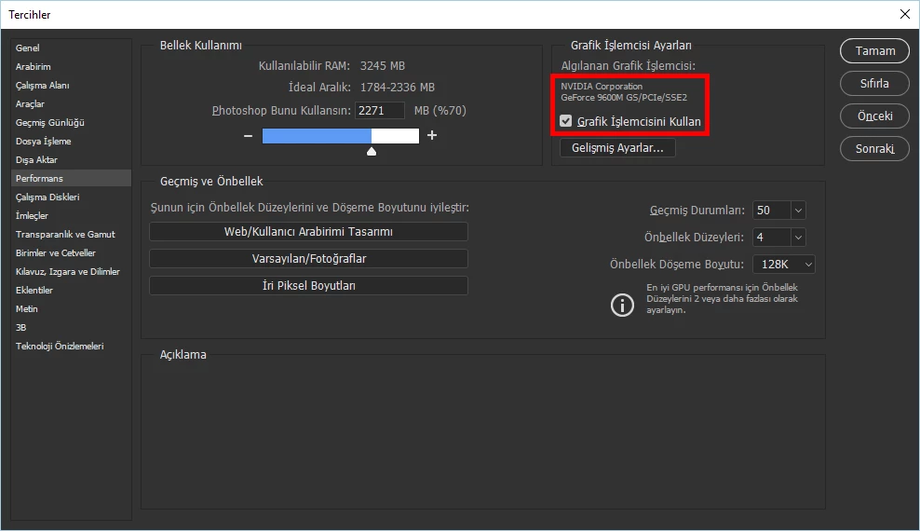Click the Geçmiş Durumları value 50
920x531 pixels.
[772, 210]
